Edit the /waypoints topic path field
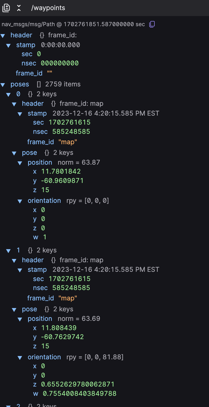Viewport: 209px width, 407px height. 48,8
